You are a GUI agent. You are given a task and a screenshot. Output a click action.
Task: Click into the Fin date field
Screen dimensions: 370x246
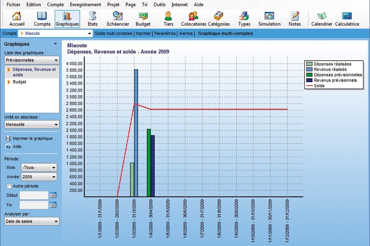coord(34,205)
